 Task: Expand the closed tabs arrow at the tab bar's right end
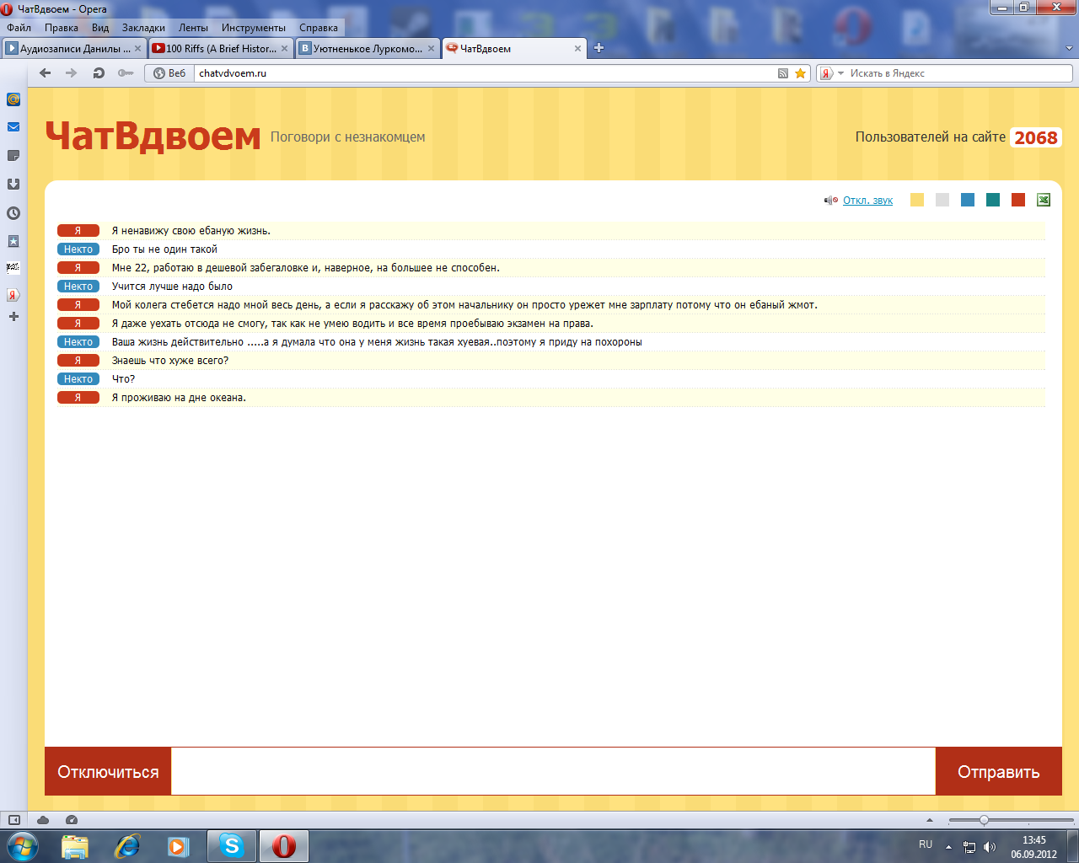(1070, 49)
